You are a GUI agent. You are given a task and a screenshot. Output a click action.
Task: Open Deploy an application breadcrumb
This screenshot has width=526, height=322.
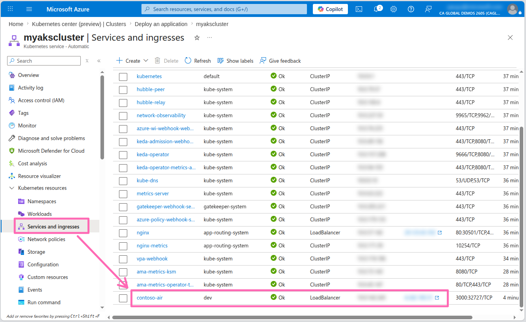pyautogui.click(x=161, y=24)
